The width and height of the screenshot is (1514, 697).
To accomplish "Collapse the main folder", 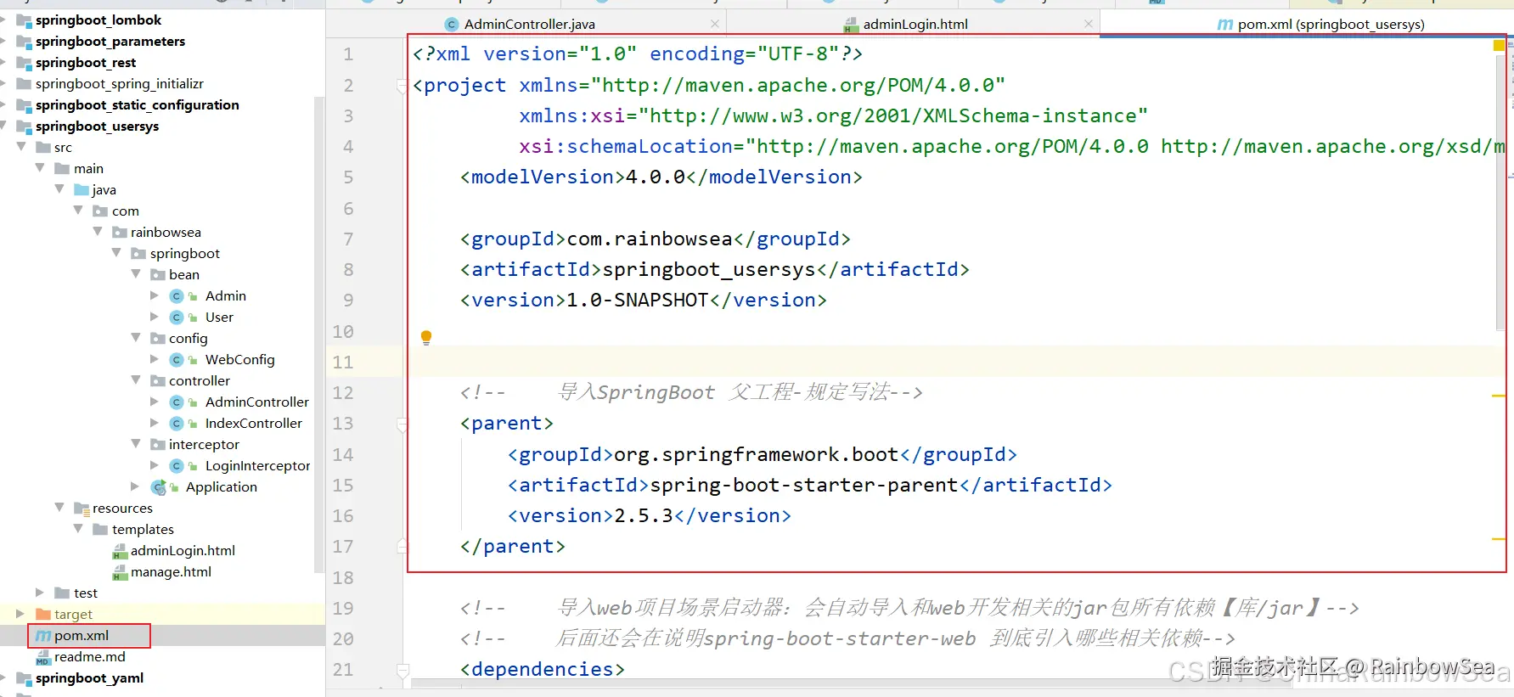I will [x=40, y=168].
